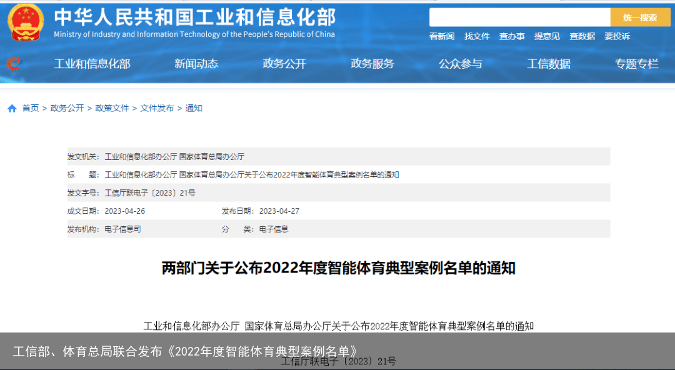Open the 要投诉 quick link
675x370 pixels.
617,37
